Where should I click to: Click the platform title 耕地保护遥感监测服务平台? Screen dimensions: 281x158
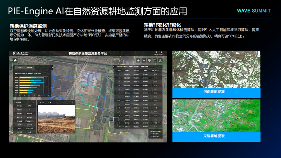point(88,53)
